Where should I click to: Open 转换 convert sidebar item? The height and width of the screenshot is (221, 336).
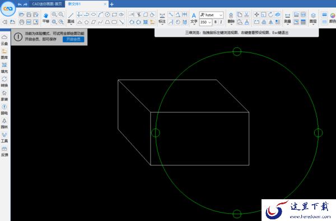point(4,82)
